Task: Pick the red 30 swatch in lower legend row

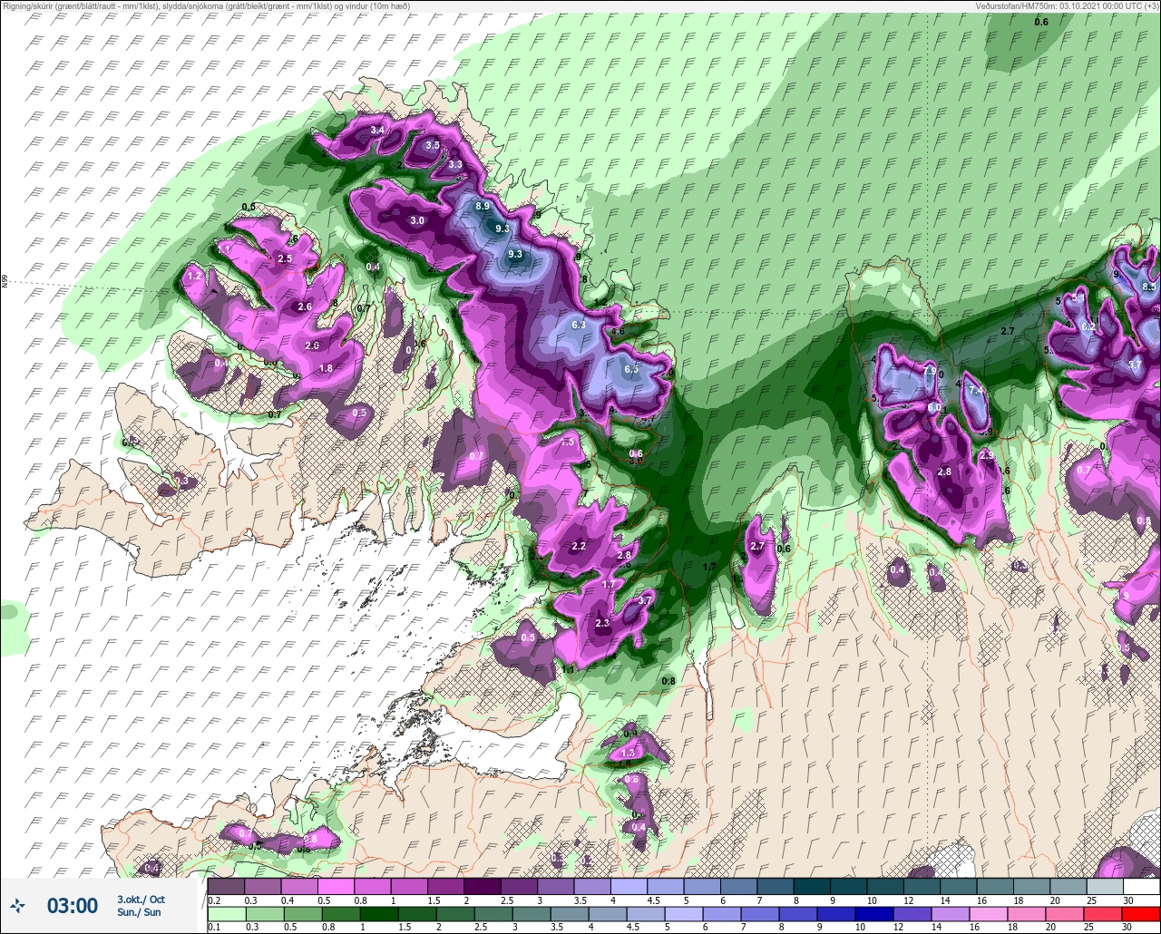Action: [x=1141, y=914]
